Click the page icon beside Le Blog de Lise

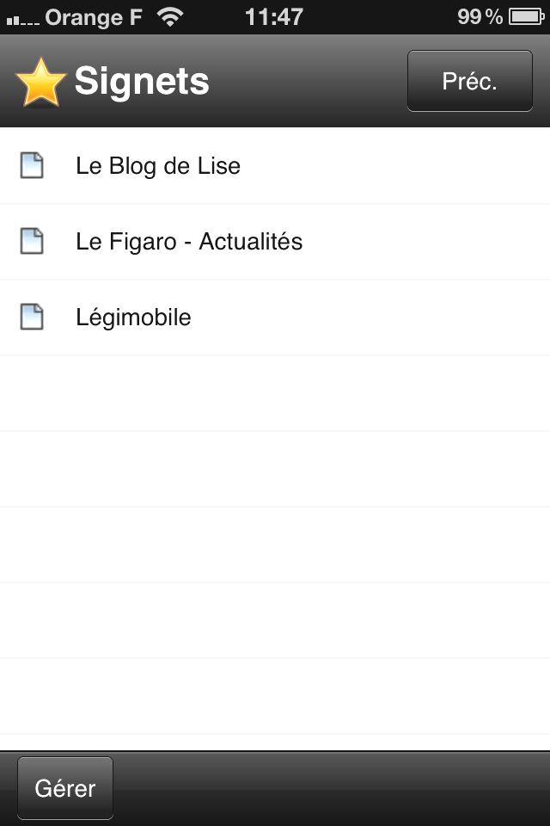point(32,165)
